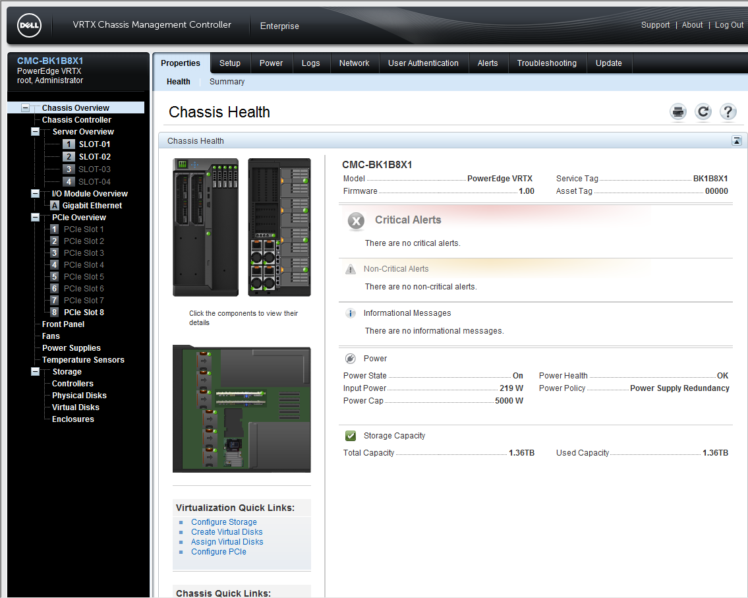Image resolution: width=748 pixels, height=598 pixels.
Task: Click the Log Out link
Action: coord(728,24)
